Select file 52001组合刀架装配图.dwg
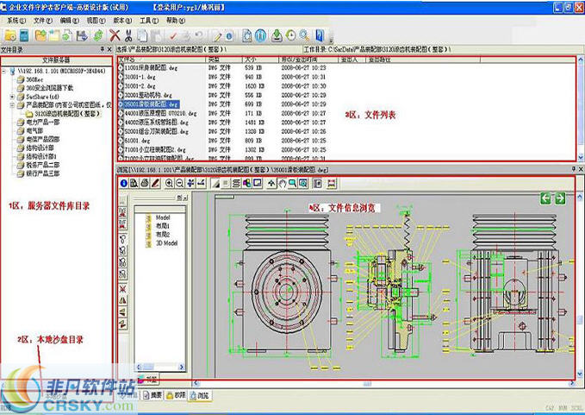This screenshot has height=415, width=585. point(156,132)
